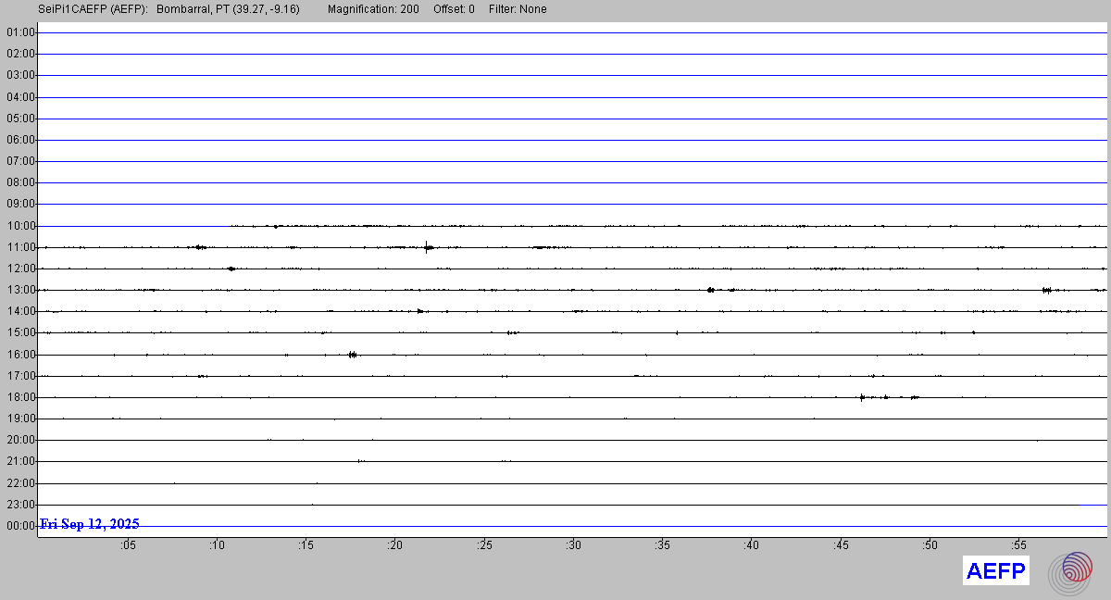Select the event burst on the 16:00 trace
The height and width of the screenshot is (600, 1111).
353,354
